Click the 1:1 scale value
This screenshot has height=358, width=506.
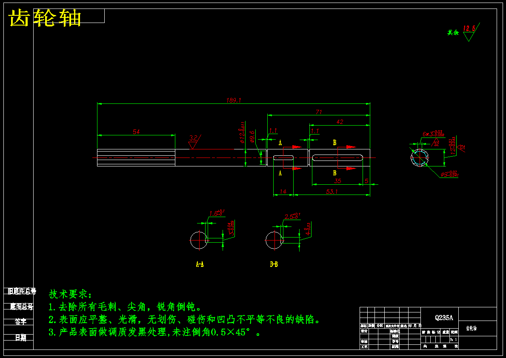tap(454, 339)
